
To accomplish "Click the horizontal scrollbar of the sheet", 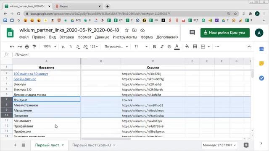I will 106,139.
